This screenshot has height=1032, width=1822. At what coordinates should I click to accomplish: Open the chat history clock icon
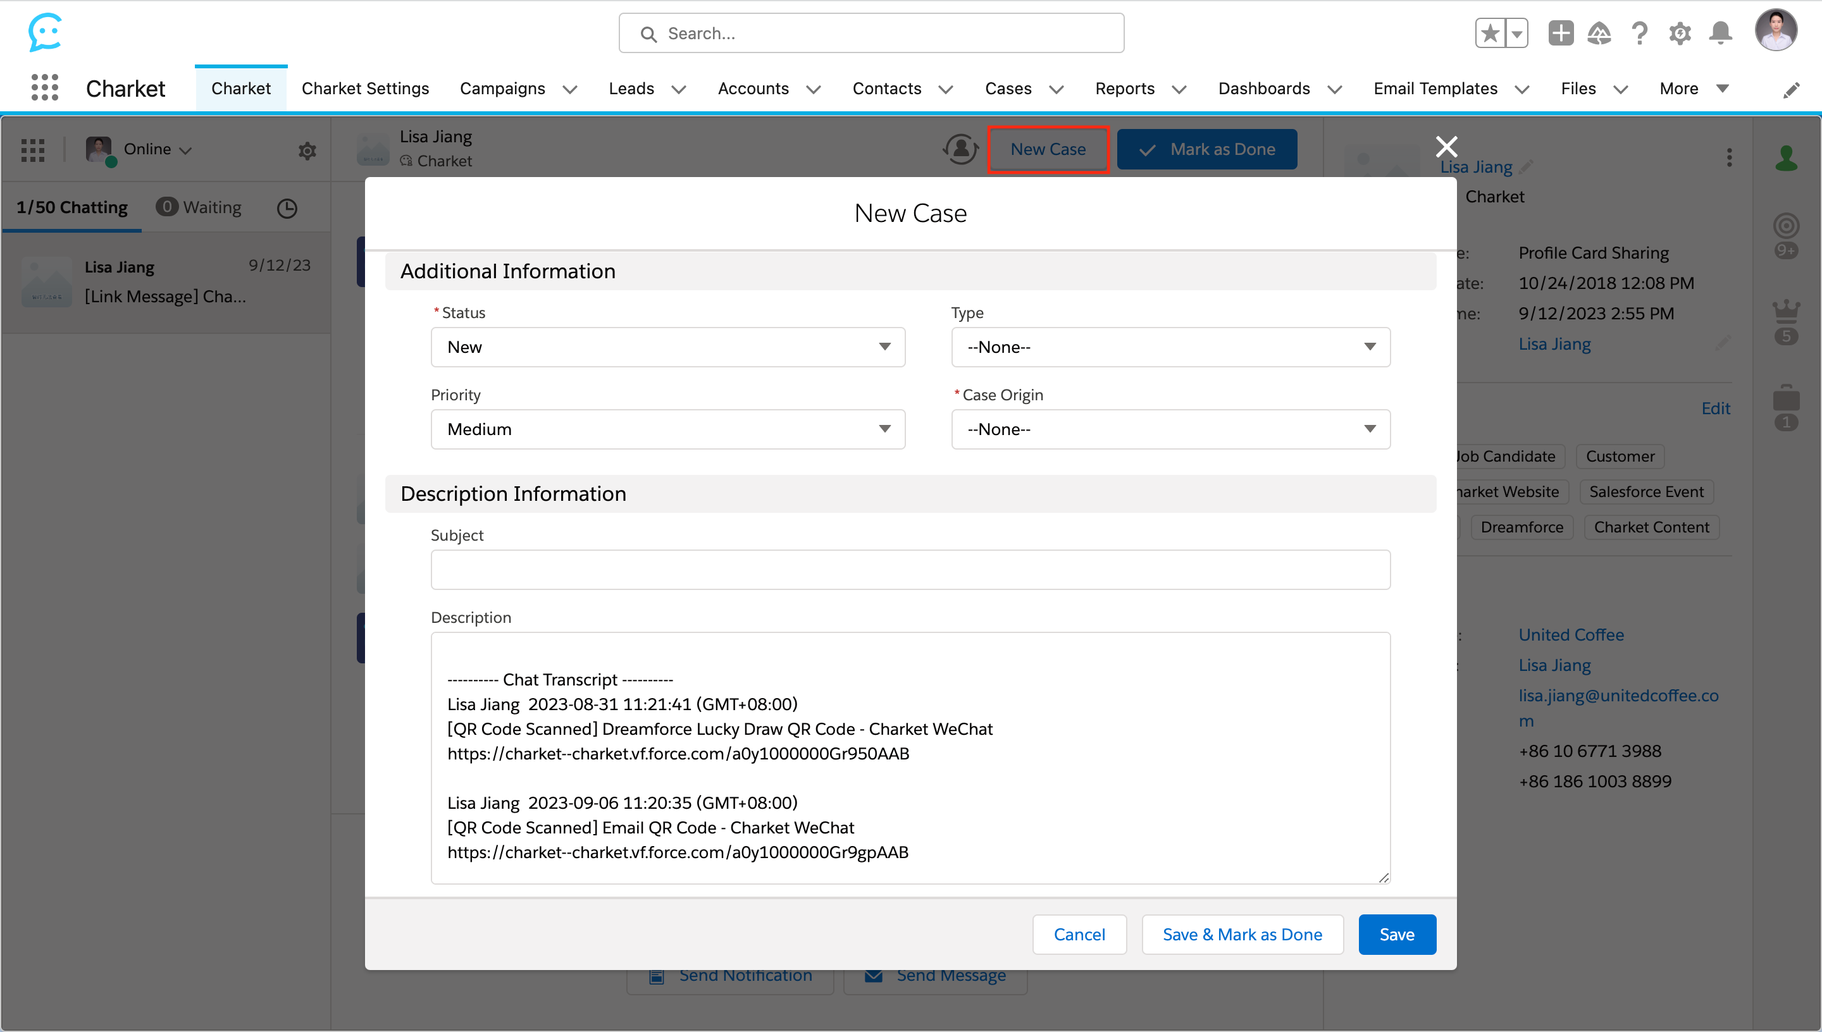pyautogui.click(x=287, y=207)
